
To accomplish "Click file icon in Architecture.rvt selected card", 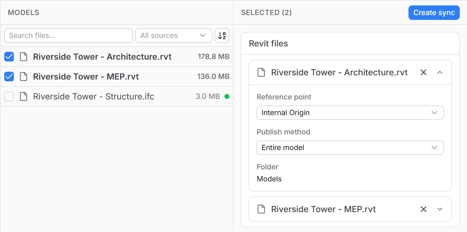I will [x=261, y=72].
